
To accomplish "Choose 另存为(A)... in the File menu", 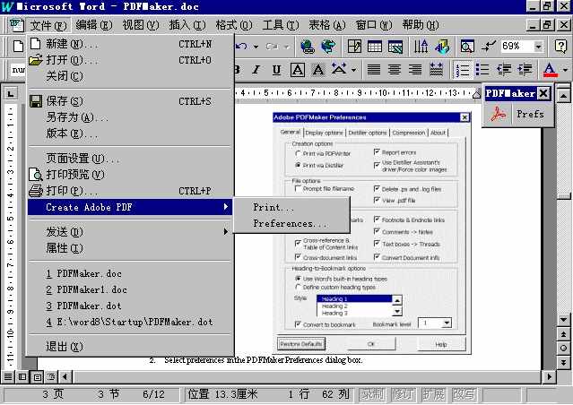I will click(x=131, y=117).
